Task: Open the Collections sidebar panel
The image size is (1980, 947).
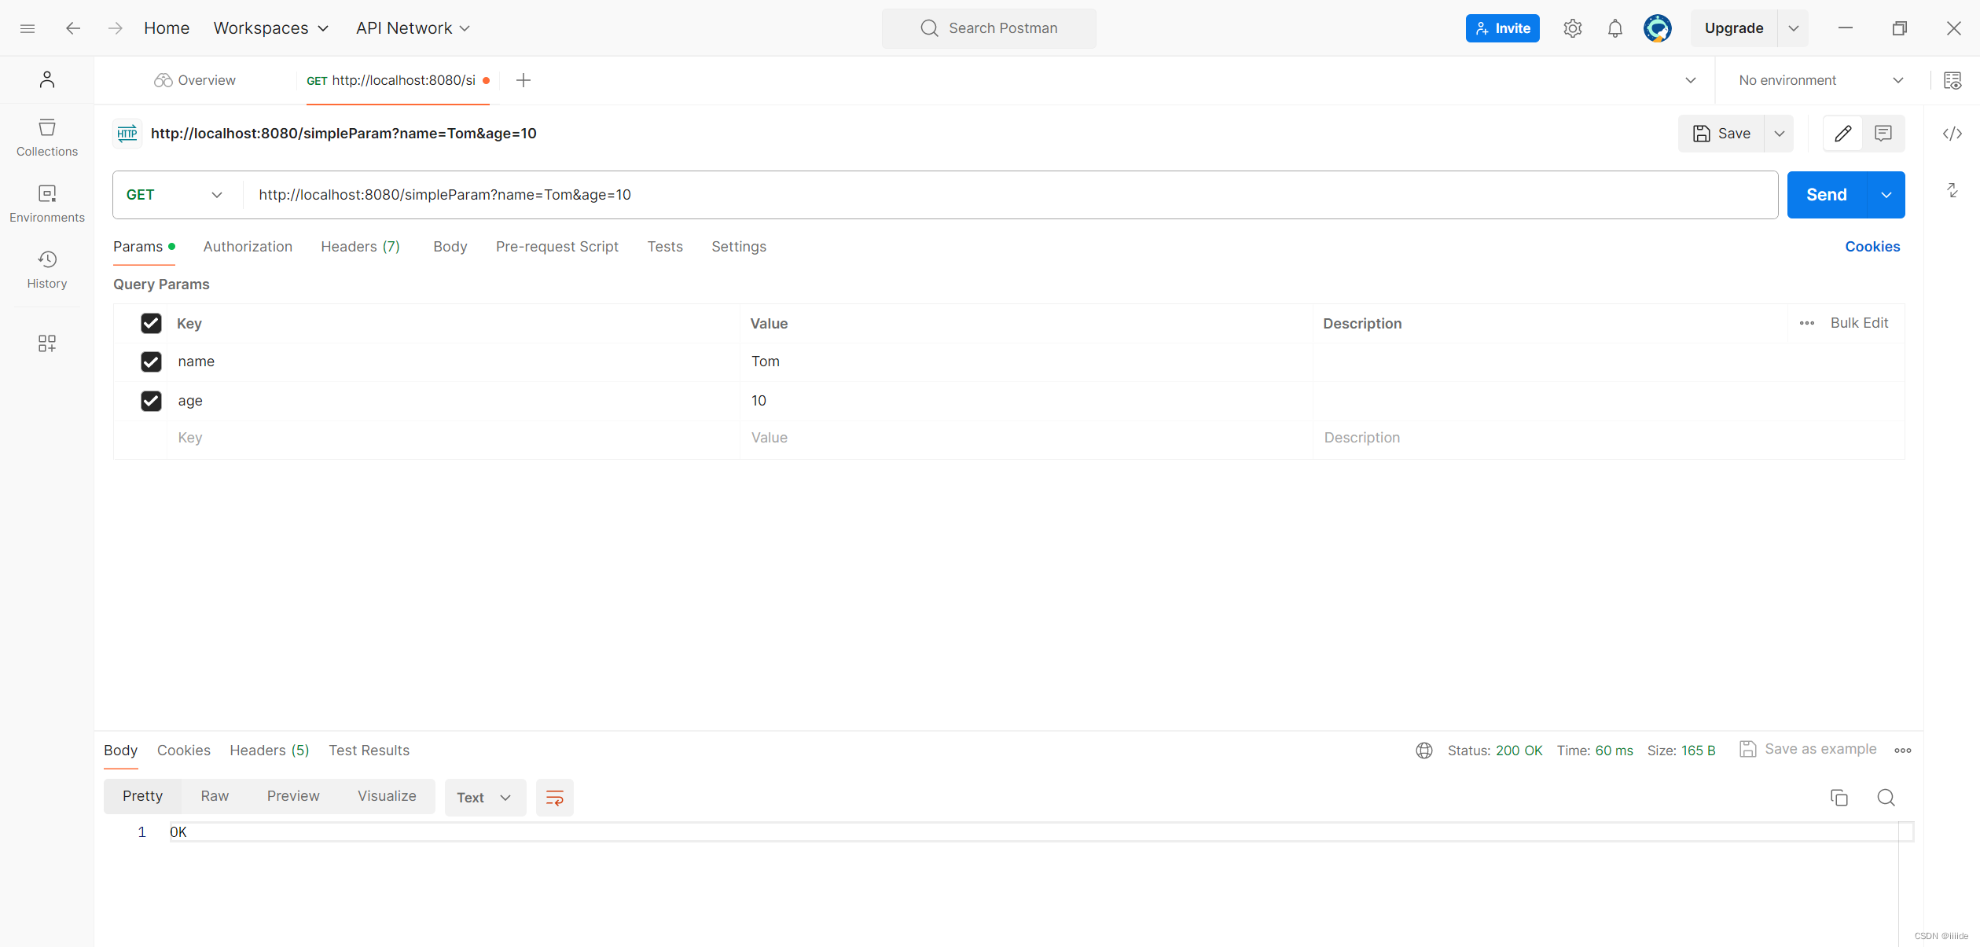Action: click(x=46, y=137)
